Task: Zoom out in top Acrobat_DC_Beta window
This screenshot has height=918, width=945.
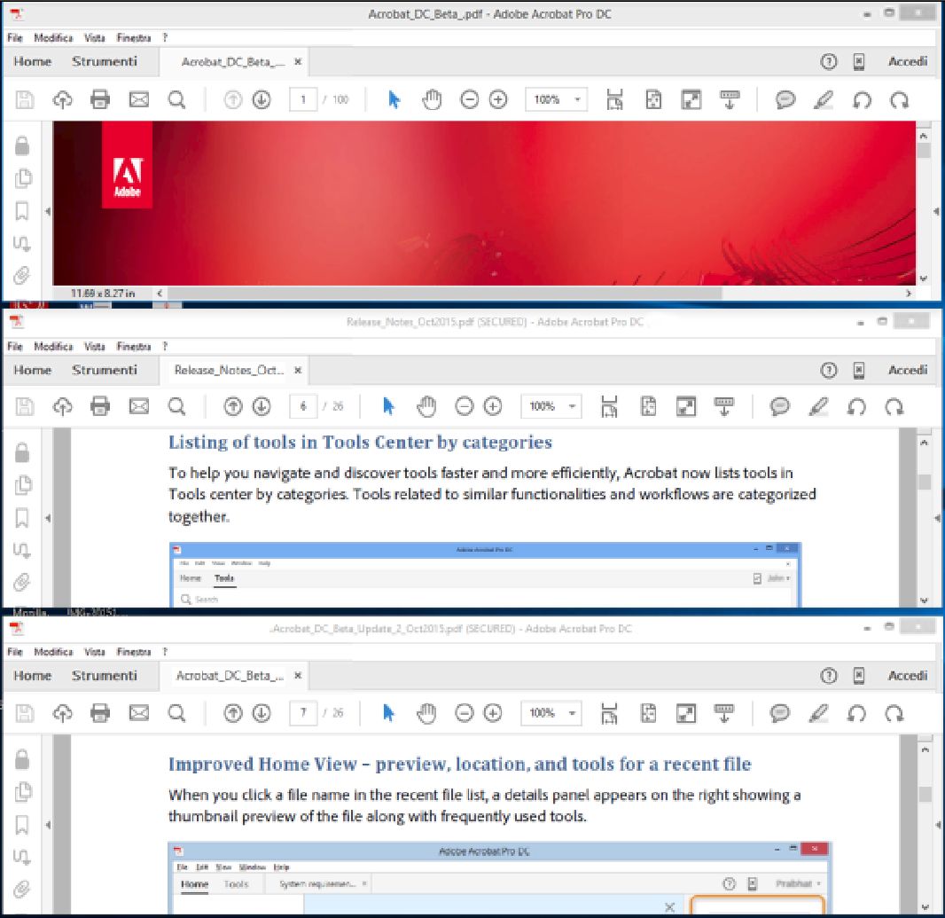Action: coord(469,99)
